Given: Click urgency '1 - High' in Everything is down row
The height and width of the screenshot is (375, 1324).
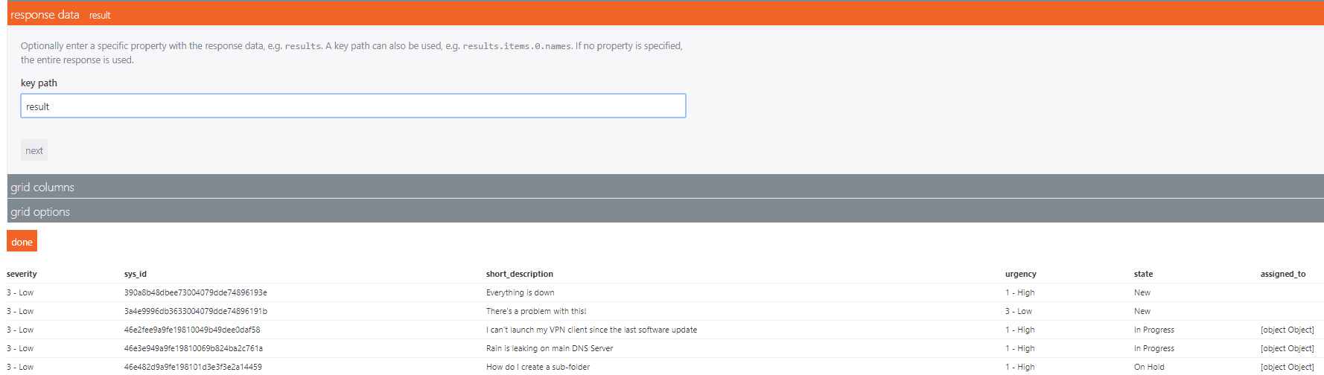Looking at the screenshot, I should 1020,292.
